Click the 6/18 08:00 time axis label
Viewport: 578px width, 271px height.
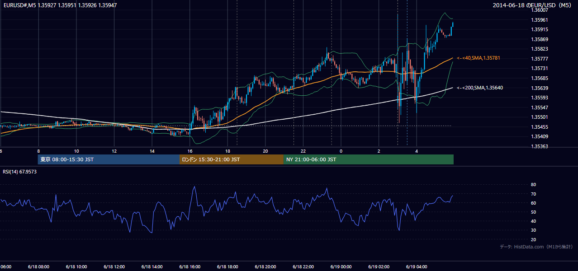click(38, 266)
